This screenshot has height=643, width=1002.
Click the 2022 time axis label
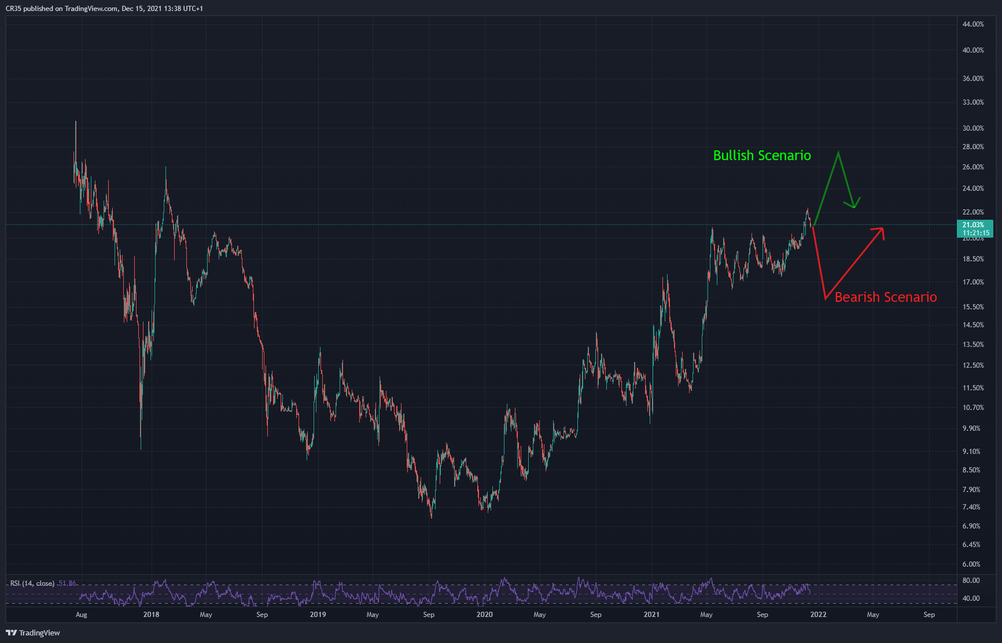[x=818, y=615]
